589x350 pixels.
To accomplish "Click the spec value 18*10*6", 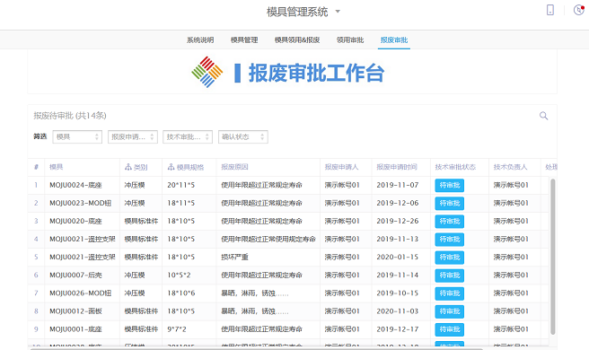I will pos(181,293).
